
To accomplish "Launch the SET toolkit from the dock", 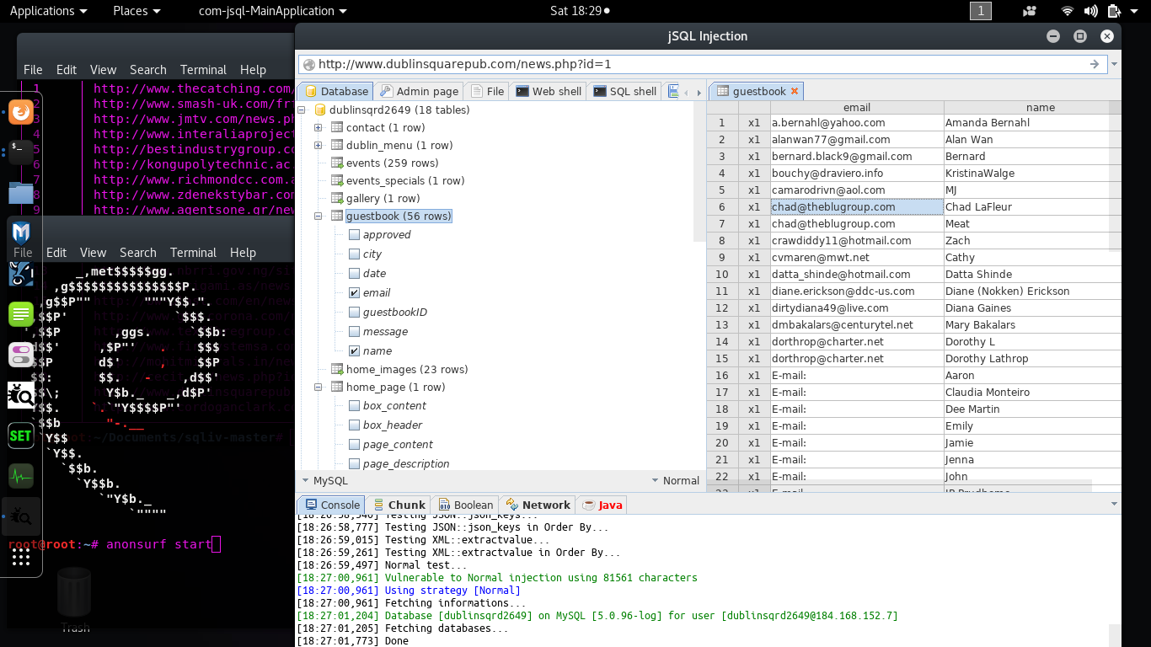I will 21,436.
